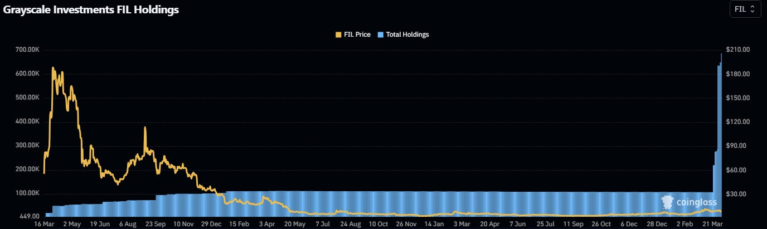This screenshot has width=767, height=229.
Task: Click the '20 May' date label
Action: [x=295, y=224]
